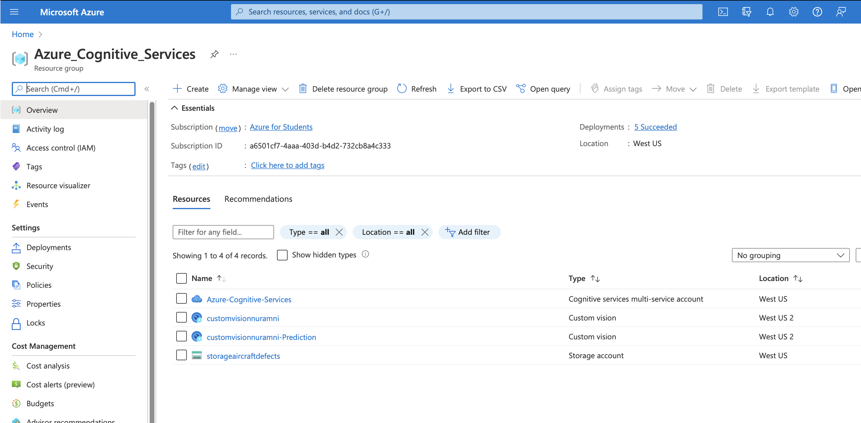Screen dimensions: 861x423
Task: Open the No grouping dropdown
Action: (x=791, y=255)
